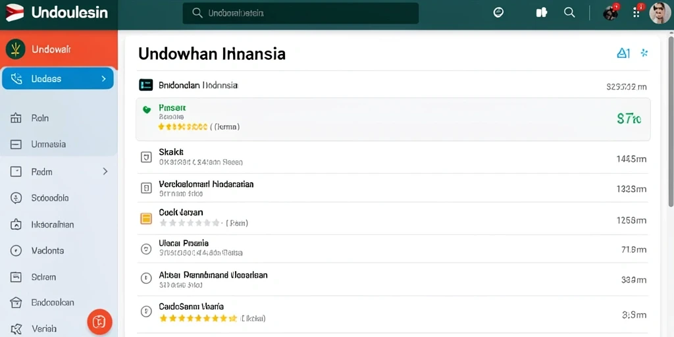The height and width of the screenshot is (337, 674).
Task: Open the Verekolomani hiodaratian row title
Action: pos(206,184)
